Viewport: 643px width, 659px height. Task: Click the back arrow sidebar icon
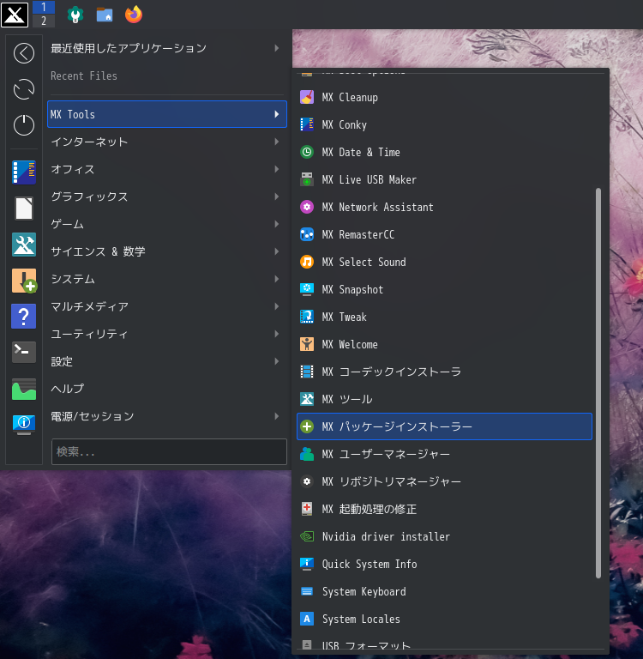24,53
